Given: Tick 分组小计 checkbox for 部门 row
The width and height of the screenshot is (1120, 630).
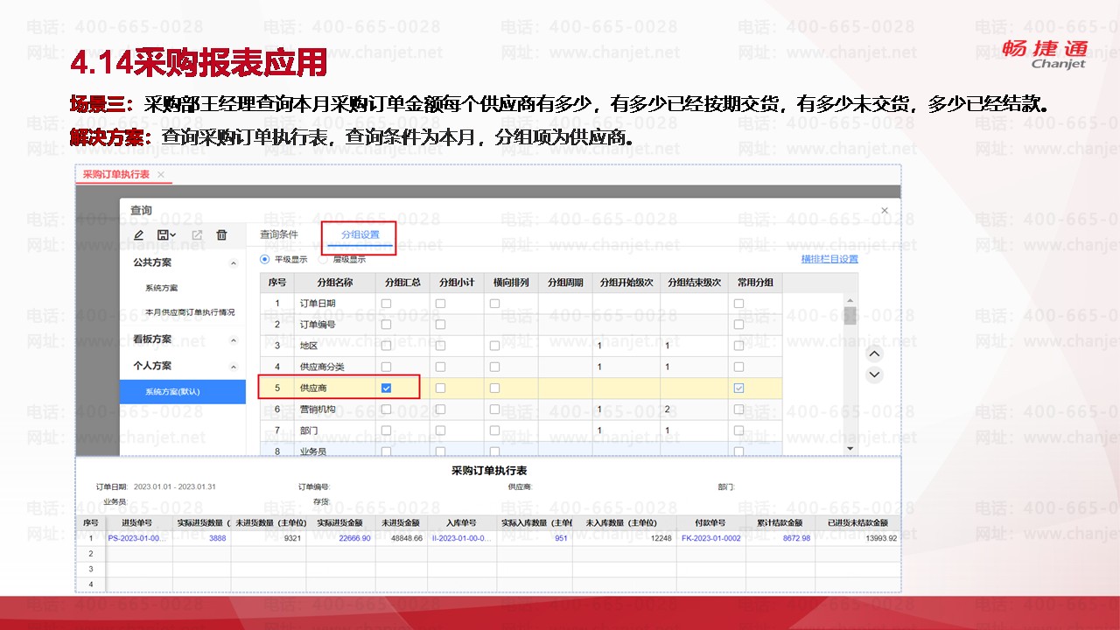Looking at the screenshot, I should coord(440,430).
